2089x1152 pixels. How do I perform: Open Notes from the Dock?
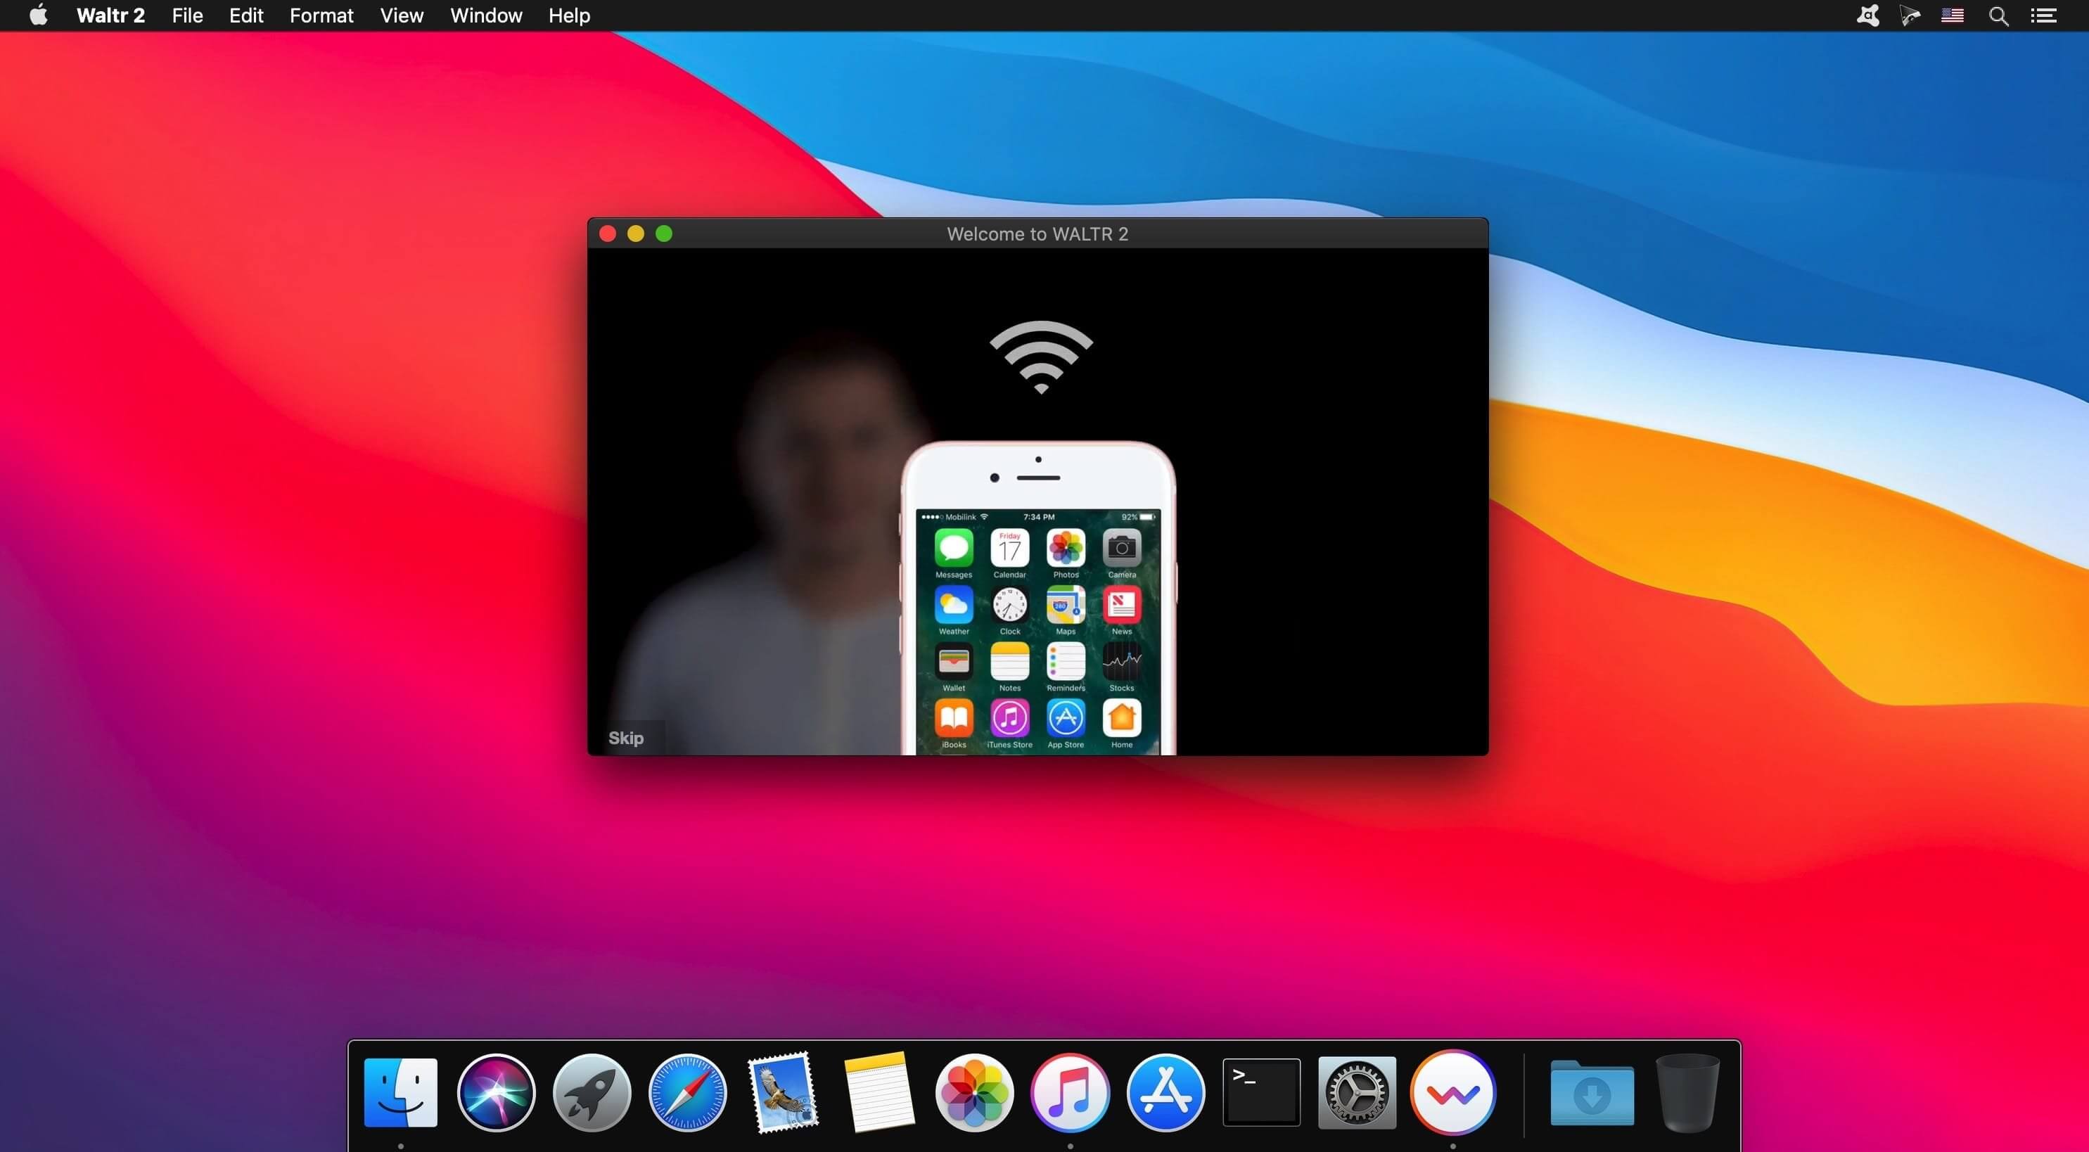click(x=879, y=1092)
